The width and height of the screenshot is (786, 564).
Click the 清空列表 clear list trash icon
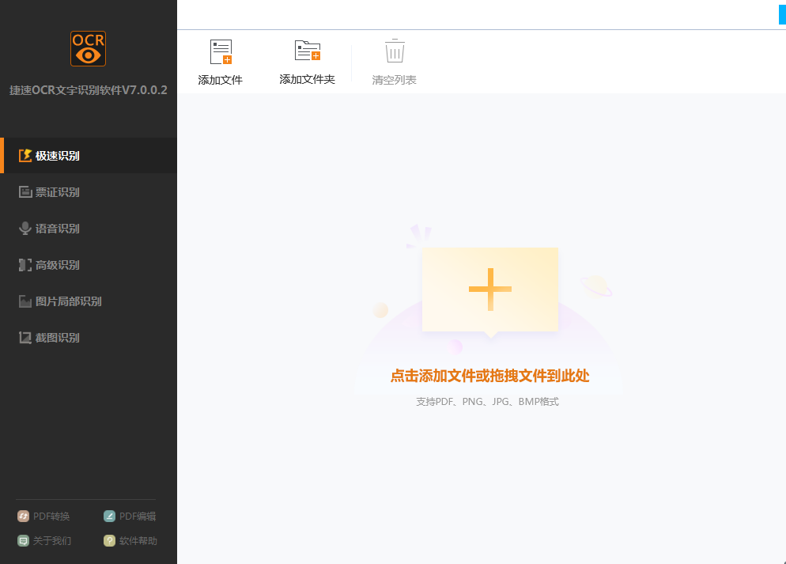[393, 51]
